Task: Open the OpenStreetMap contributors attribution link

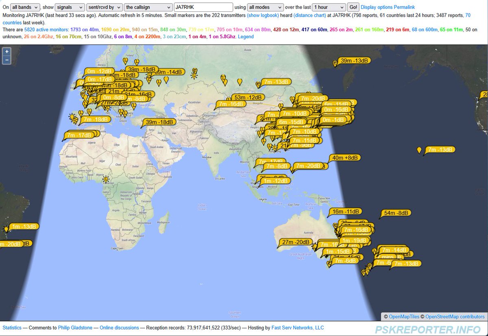Action: click(455, 316)
